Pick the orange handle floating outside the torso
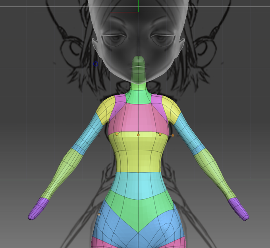The height and width of the screenshot is (248, 270). click(173, 135)
